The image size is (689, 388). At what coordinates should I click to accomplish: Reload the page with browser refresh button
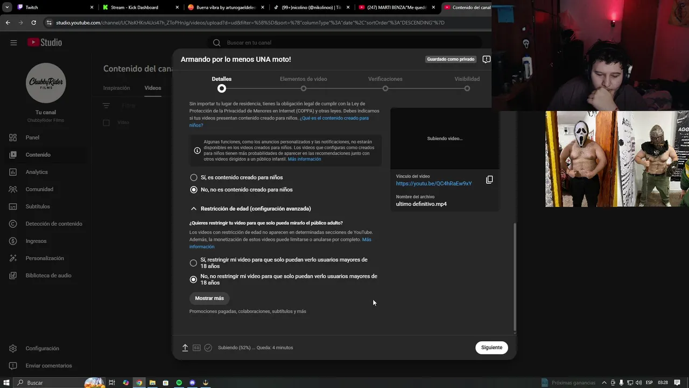[33, 23]
